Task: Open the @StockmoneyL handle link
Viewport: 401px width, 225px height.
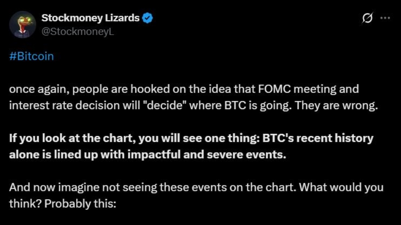Action: click(x=77, y=31)
